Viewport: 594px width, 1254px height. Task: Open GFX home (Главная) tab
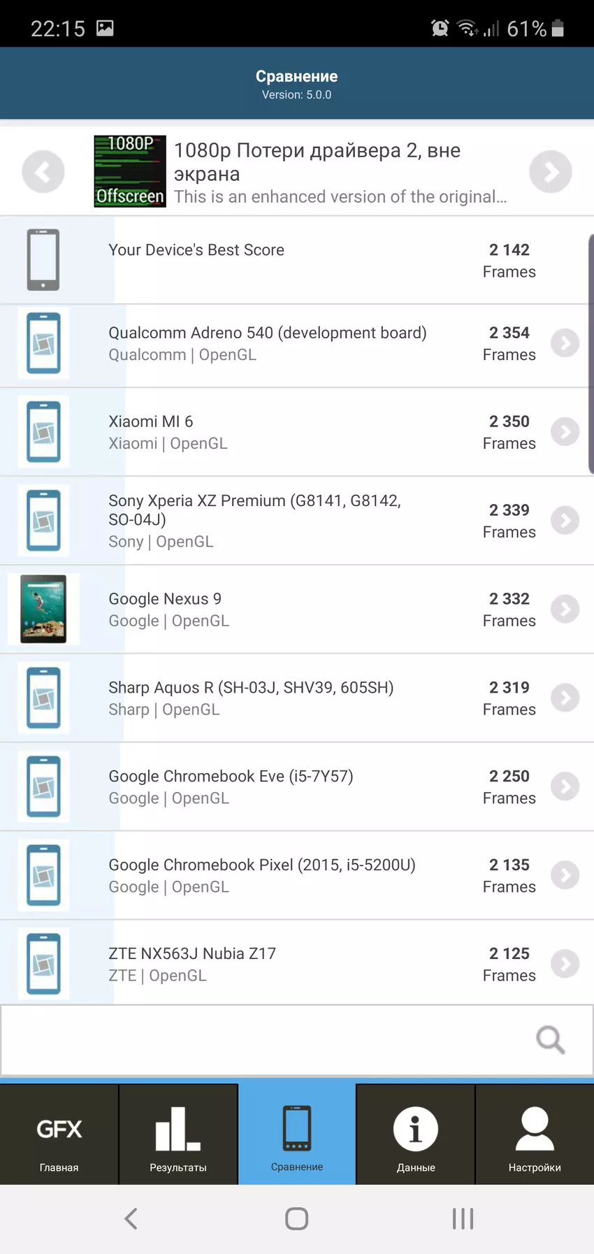59,1134
